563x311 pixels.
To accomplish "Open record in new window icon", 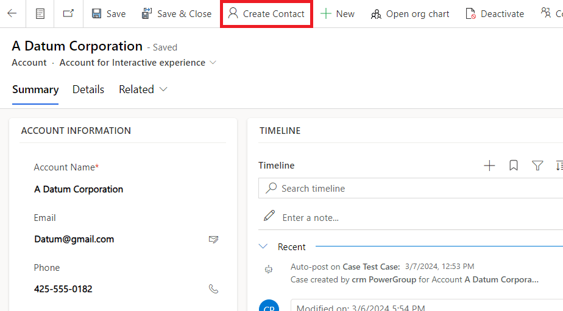I will point(68,13).
